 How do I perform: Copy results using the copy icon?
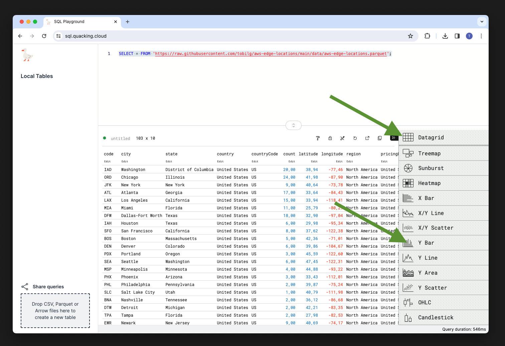(x=379, y=138)
